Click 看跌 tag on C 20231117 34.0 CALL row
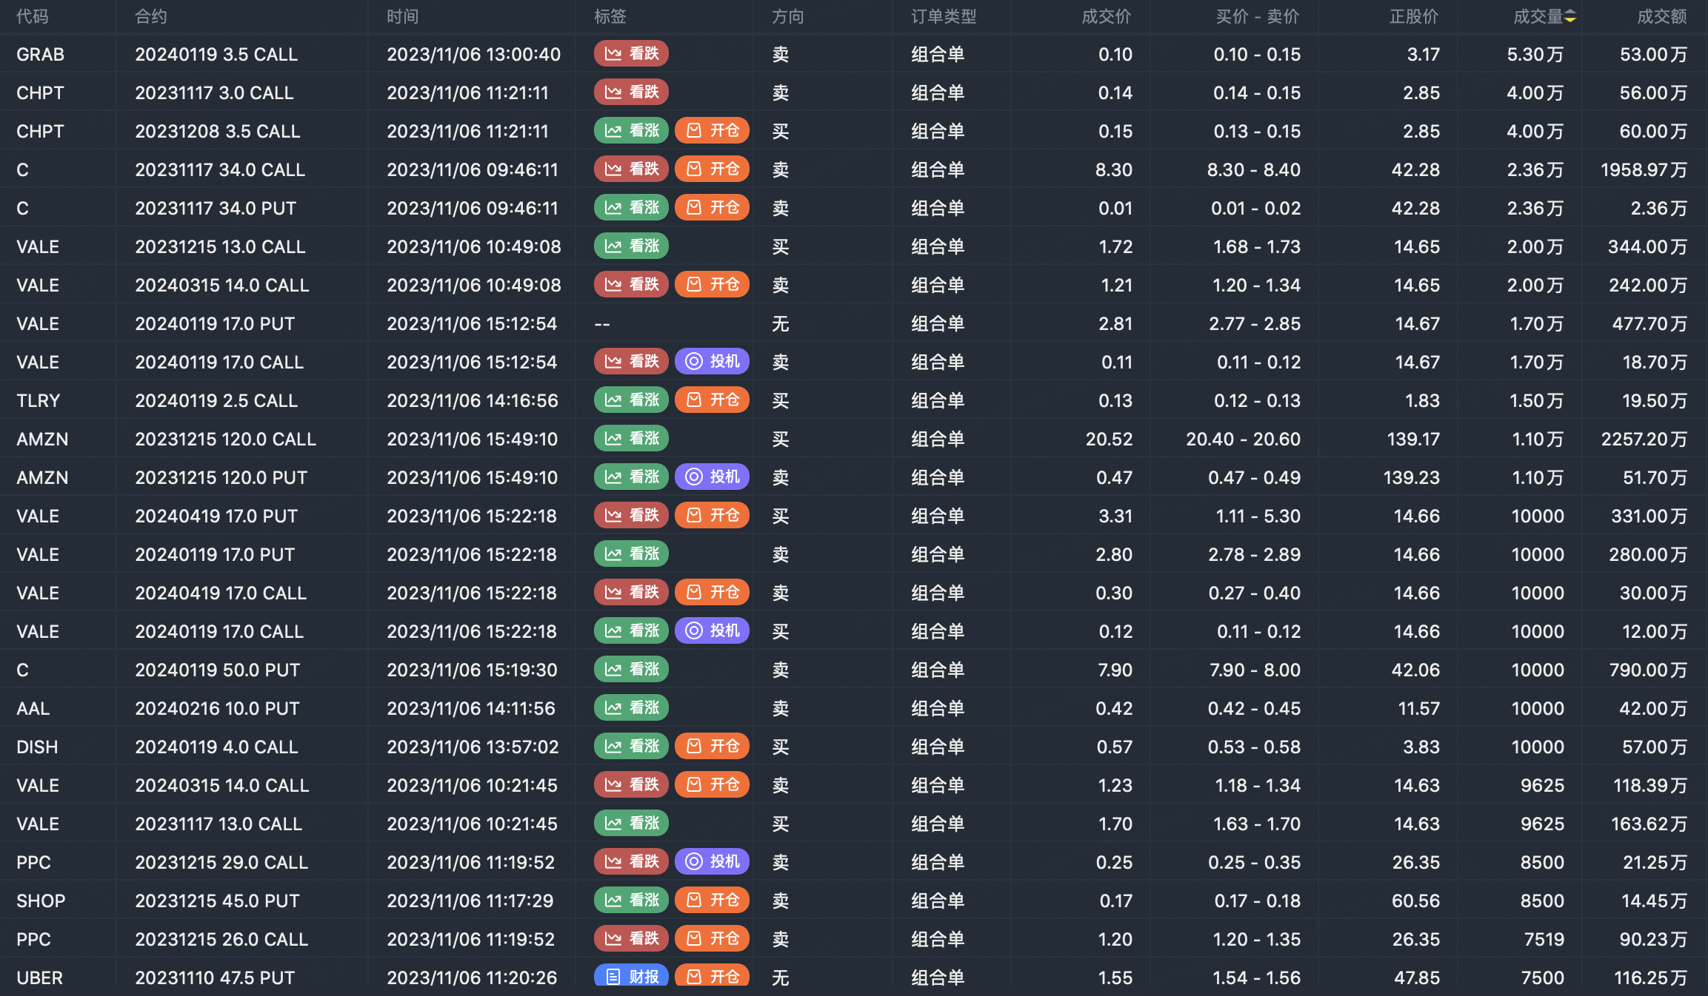The image size is (1708, 996). [632, 169]
